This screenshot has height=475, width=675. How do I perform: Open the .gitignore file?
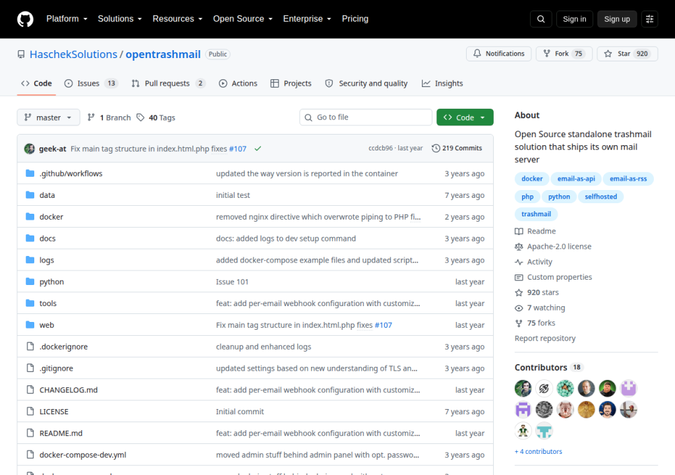coord(56,368)
